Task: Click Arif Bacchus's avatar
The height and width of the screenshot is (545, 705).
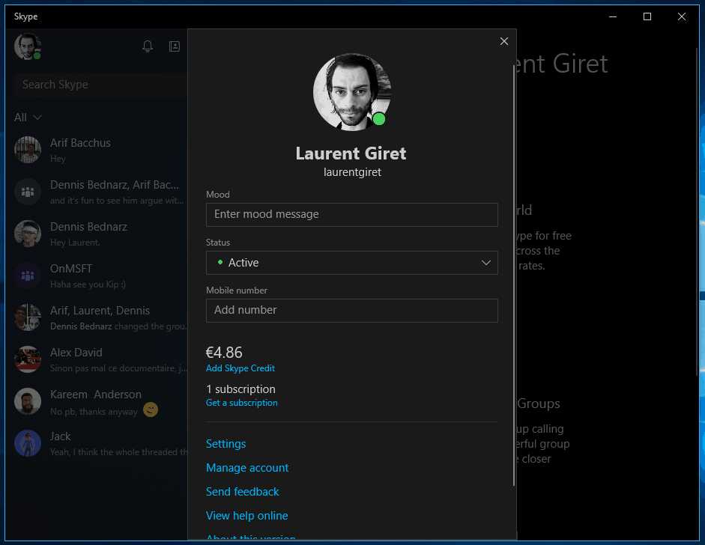Action: (x=28, y=150)
